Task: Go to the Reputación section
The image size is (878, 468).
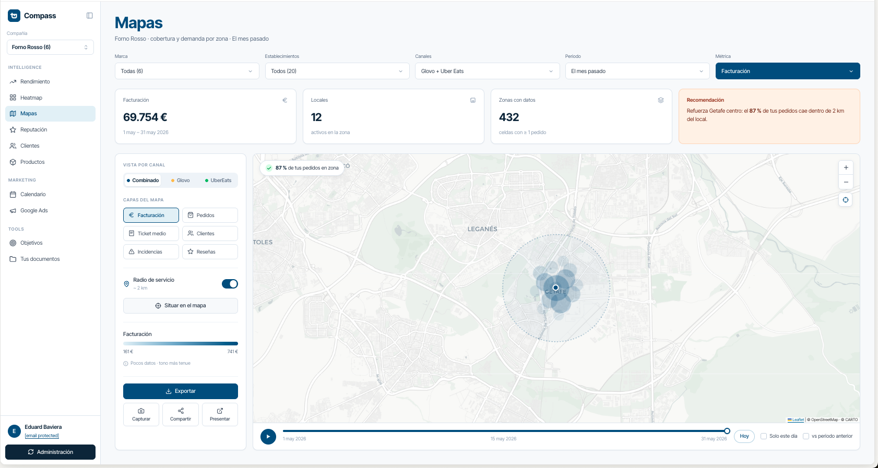Action: coord(50,130)
